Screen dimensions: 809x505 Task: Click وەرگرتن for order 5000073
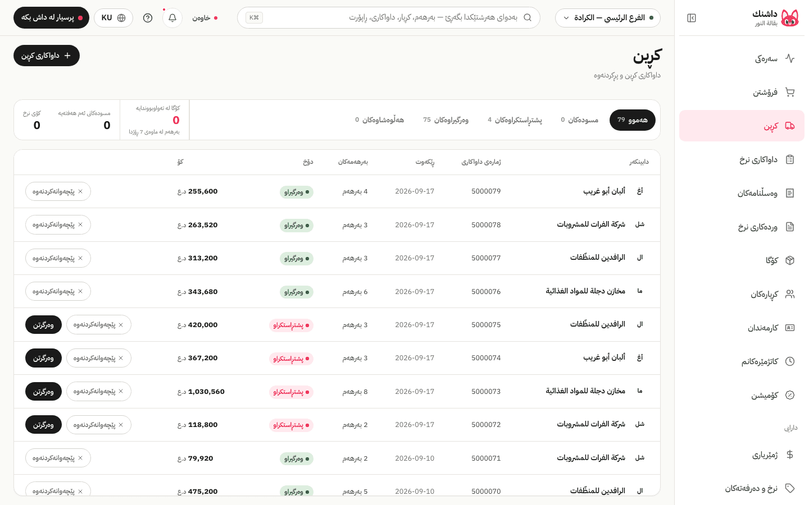point(43,392)
